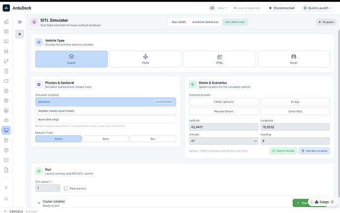Click the Sim speed info icon

point(51,182)
